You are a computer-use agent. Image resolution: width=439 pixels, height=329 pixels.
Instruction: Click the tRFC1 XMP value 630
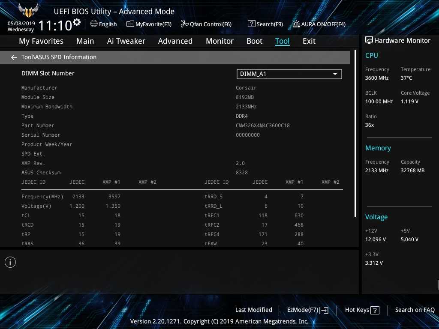click(x=299, y=215)
